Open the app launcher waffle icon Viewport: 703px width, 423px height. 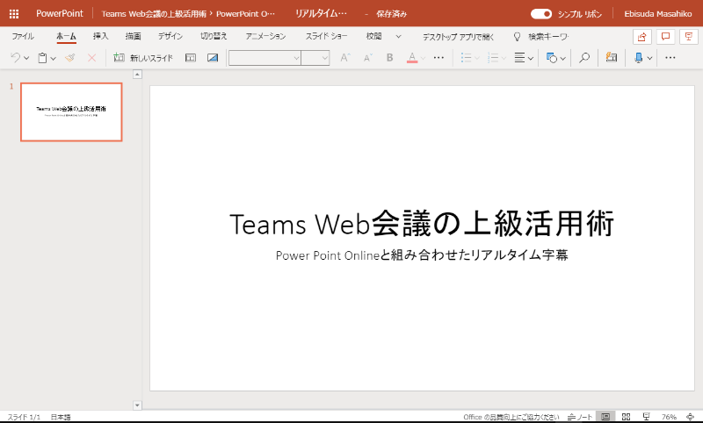pos(13,14)
